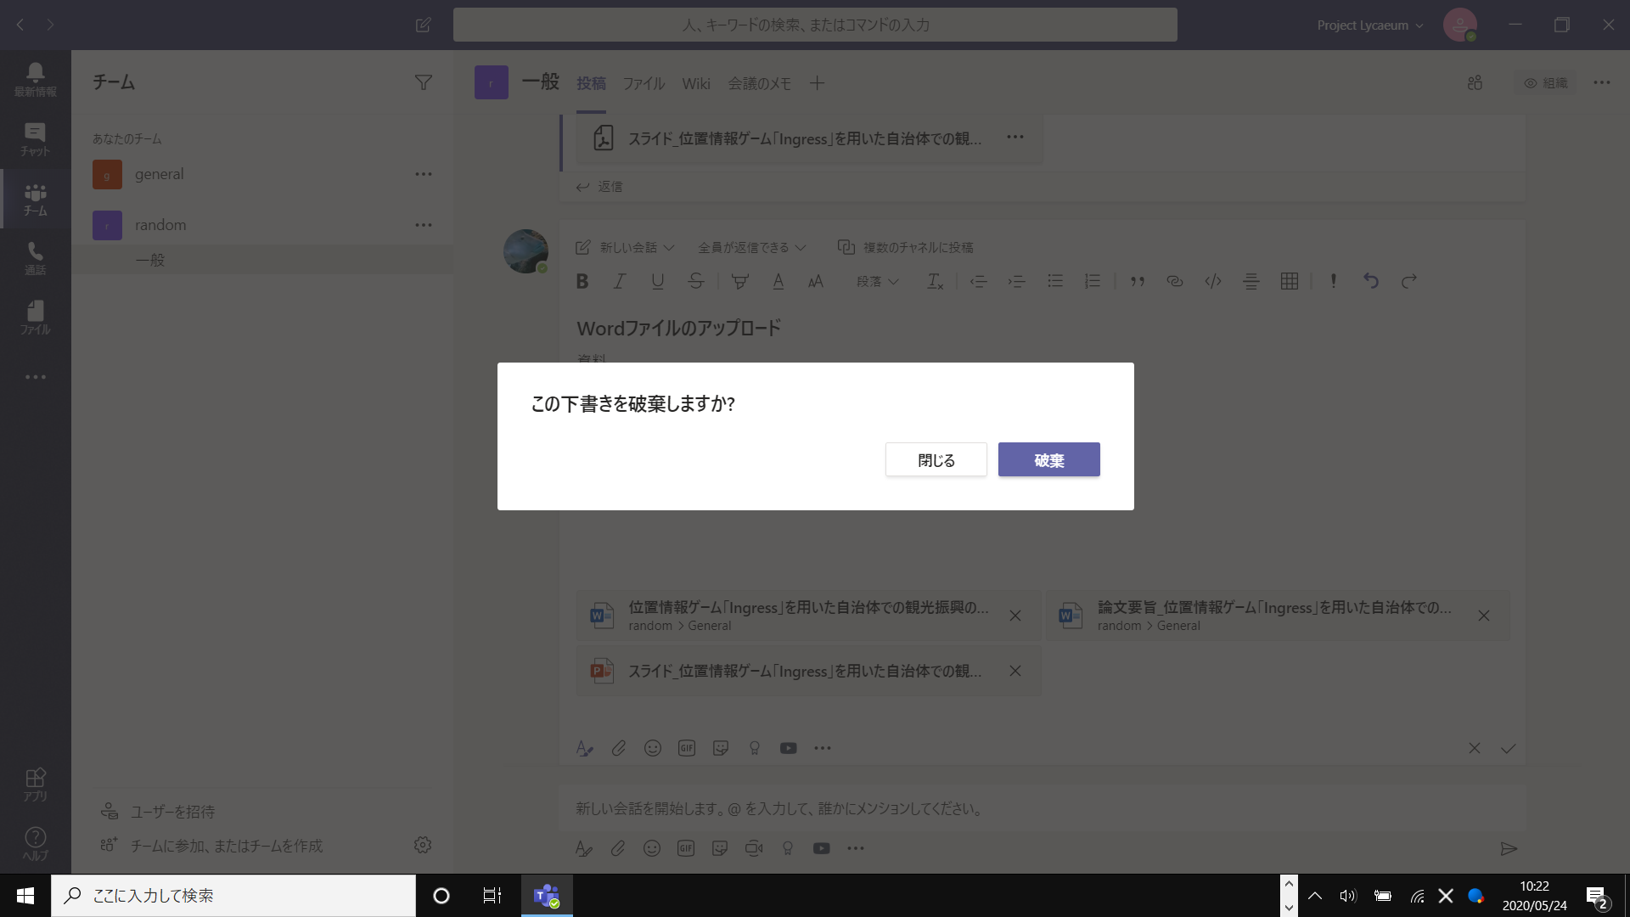This screenshot has width=1630, height=917.
Task: Open the emoji picker in the composer
Action: (x=653, y=748)
